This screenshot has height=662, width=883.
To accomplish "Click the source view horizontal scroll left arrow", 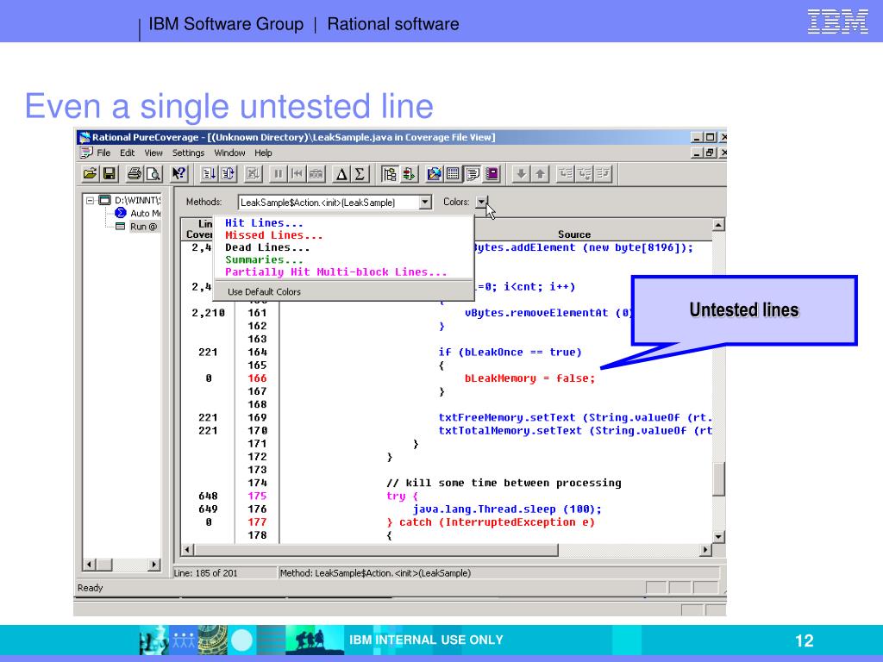I will (187, 549).
